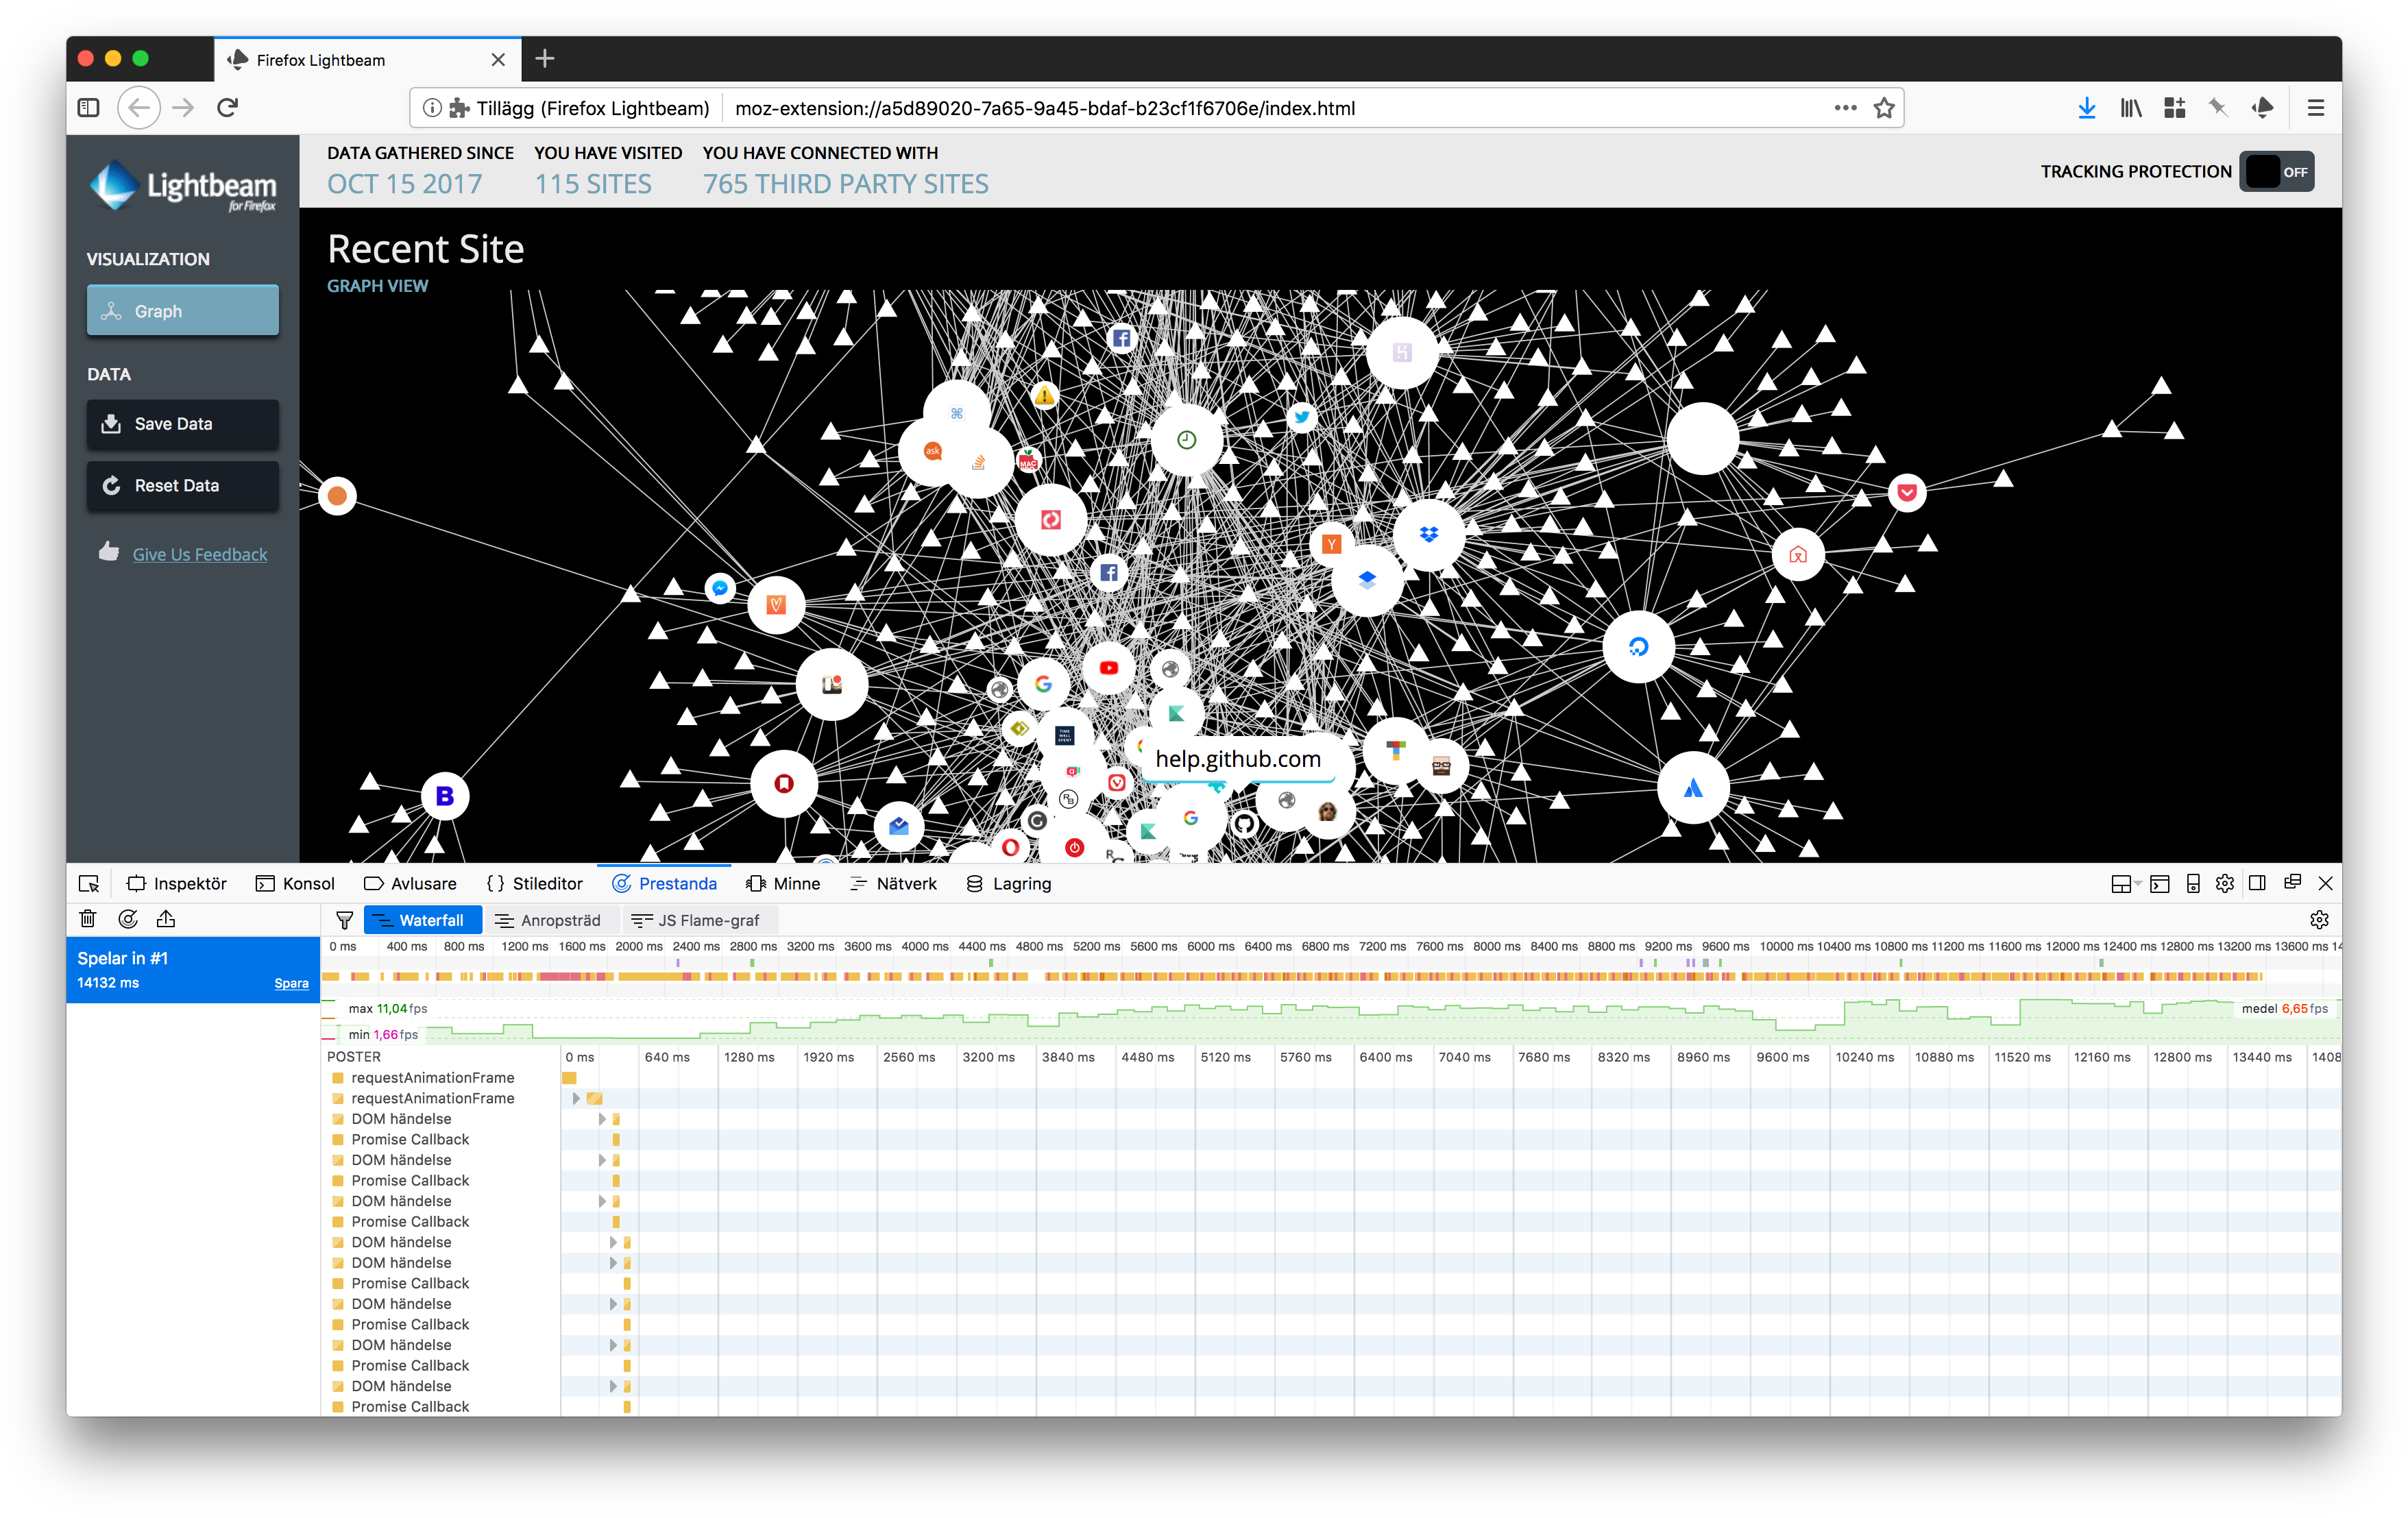Select the blue B node in graph
2408x1518 pixels.
(445, 796)
